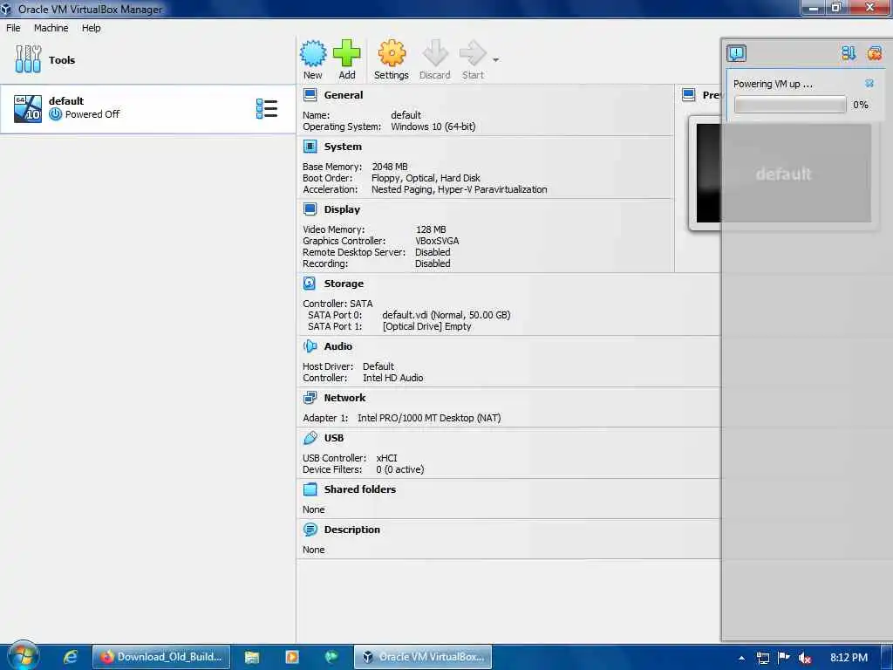
Task: Click the Network section icon
Action: pyautogui.click(x=310, y=397)
